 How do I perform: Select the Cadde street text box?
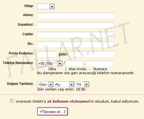(76, 35)
